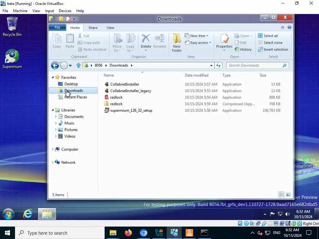The height and width of the screenshot is (239, 319).
Task: Launch Internet Explorer from guest taskbar
Action: click(x=27, y=214)
